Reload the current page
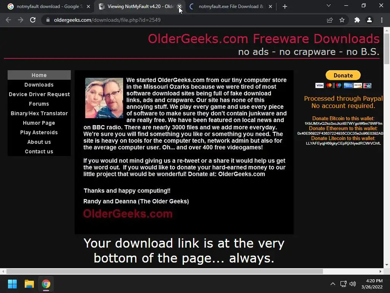 point(33,20)
